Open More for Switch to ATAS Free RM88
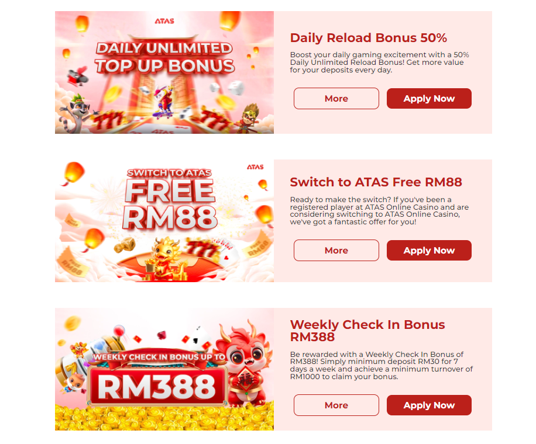The height and width of the screenshot is (444, 536). pos(336,251)
